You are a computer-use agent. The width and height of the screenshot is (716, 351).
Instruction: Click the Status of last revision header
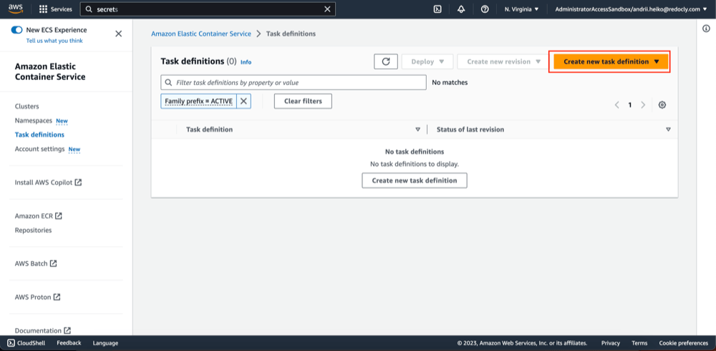(x=470, y=129)
